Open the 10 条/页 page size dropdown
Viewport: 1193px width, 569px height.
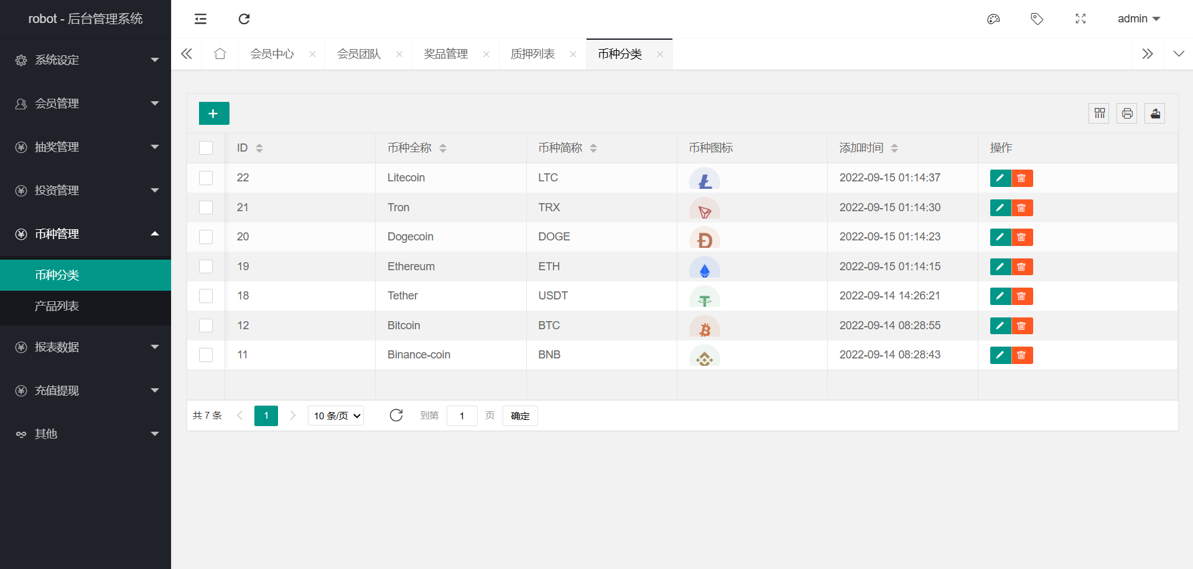[x=336, y=416]
